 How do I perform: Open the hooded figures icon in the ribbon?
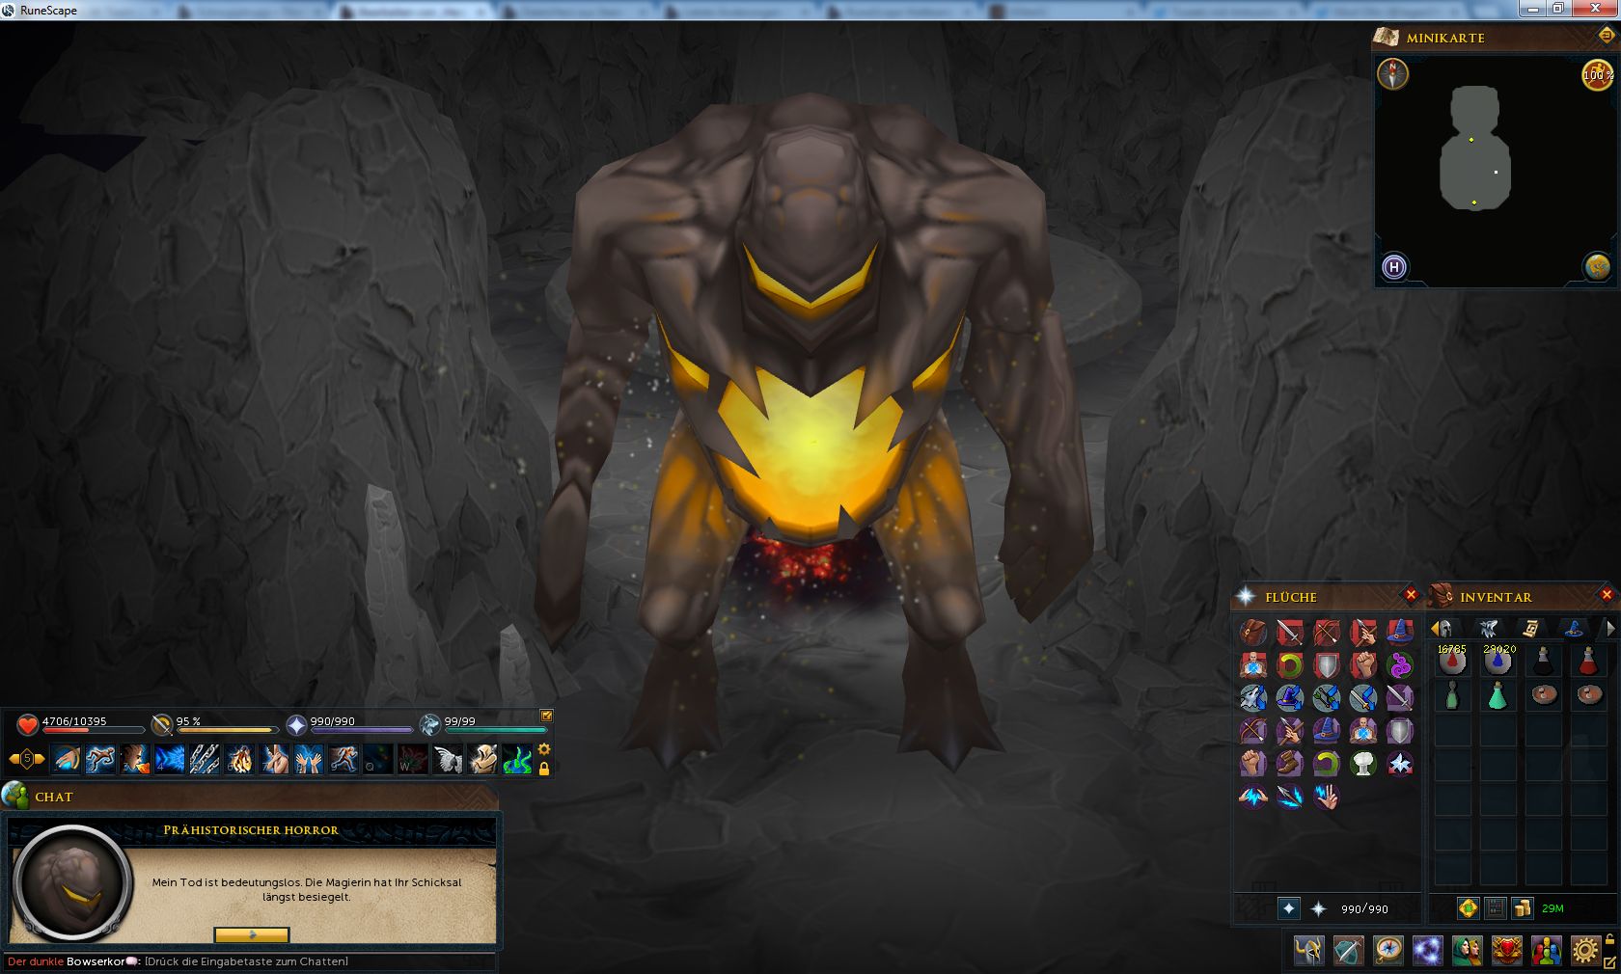[x=1467, y=951]
